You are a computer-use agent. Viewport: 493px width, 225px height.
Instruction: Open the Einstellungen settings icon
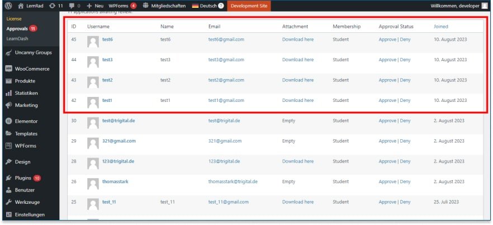[x=9, y=214]
